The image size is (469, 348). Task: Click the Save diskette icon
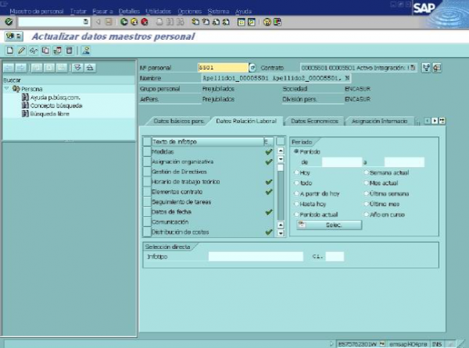(109, 22)
